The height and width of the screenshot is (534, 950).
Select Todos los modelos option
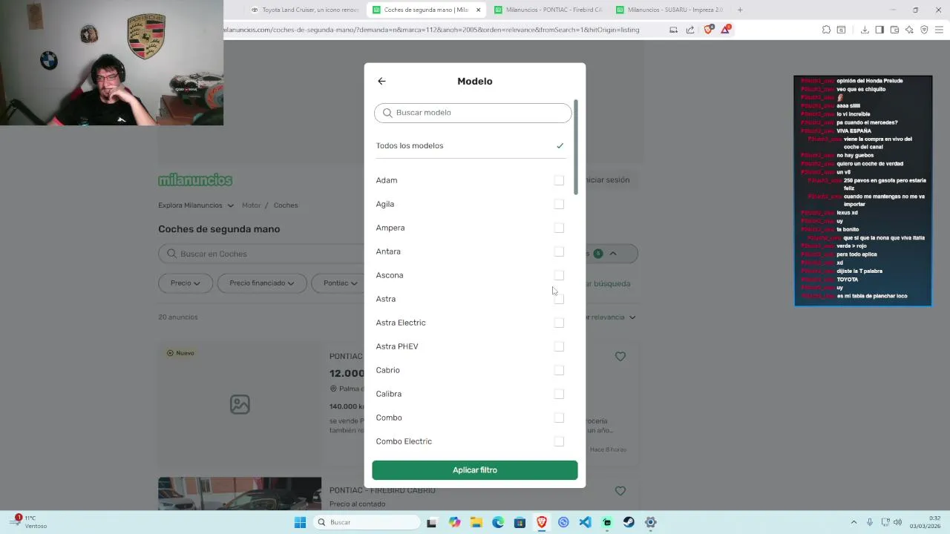tap(470, 145)
